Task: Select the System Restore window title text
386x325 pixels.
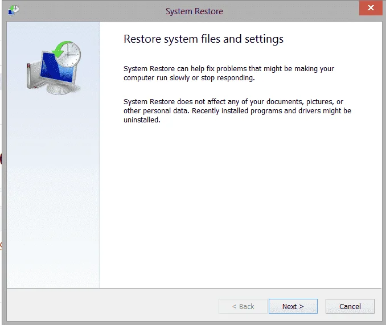Action: pos(194,11)
